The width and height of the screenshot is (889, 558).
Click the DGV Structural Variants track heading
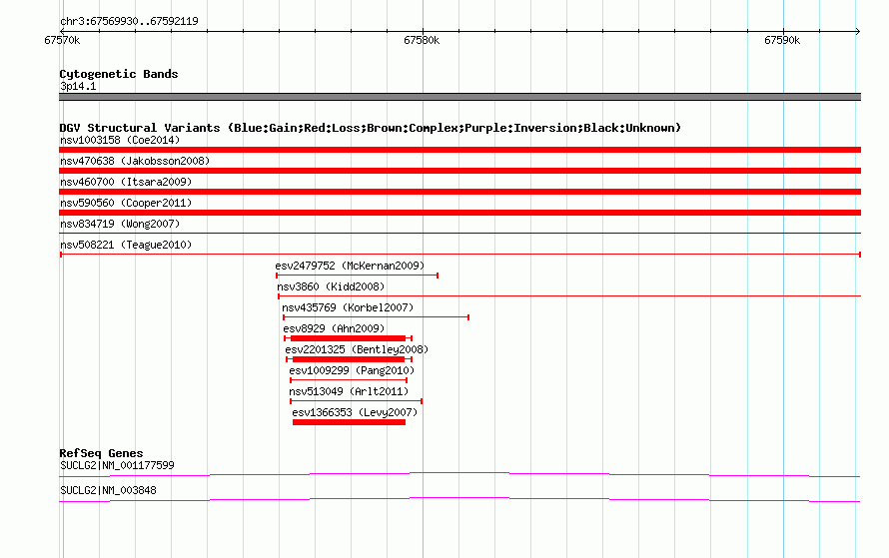(x=370, y=128)
